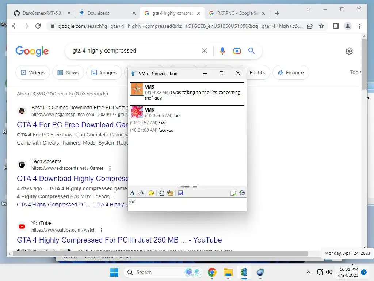Go to the Google logo homepage

coord(32,51)
